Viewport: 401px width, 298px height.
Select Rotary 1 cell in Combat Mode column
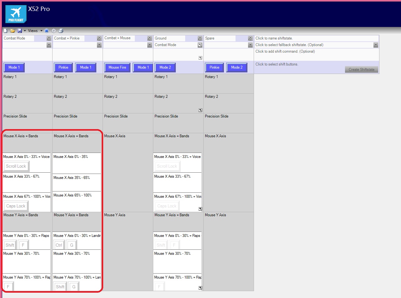click(x=27, y=84)
